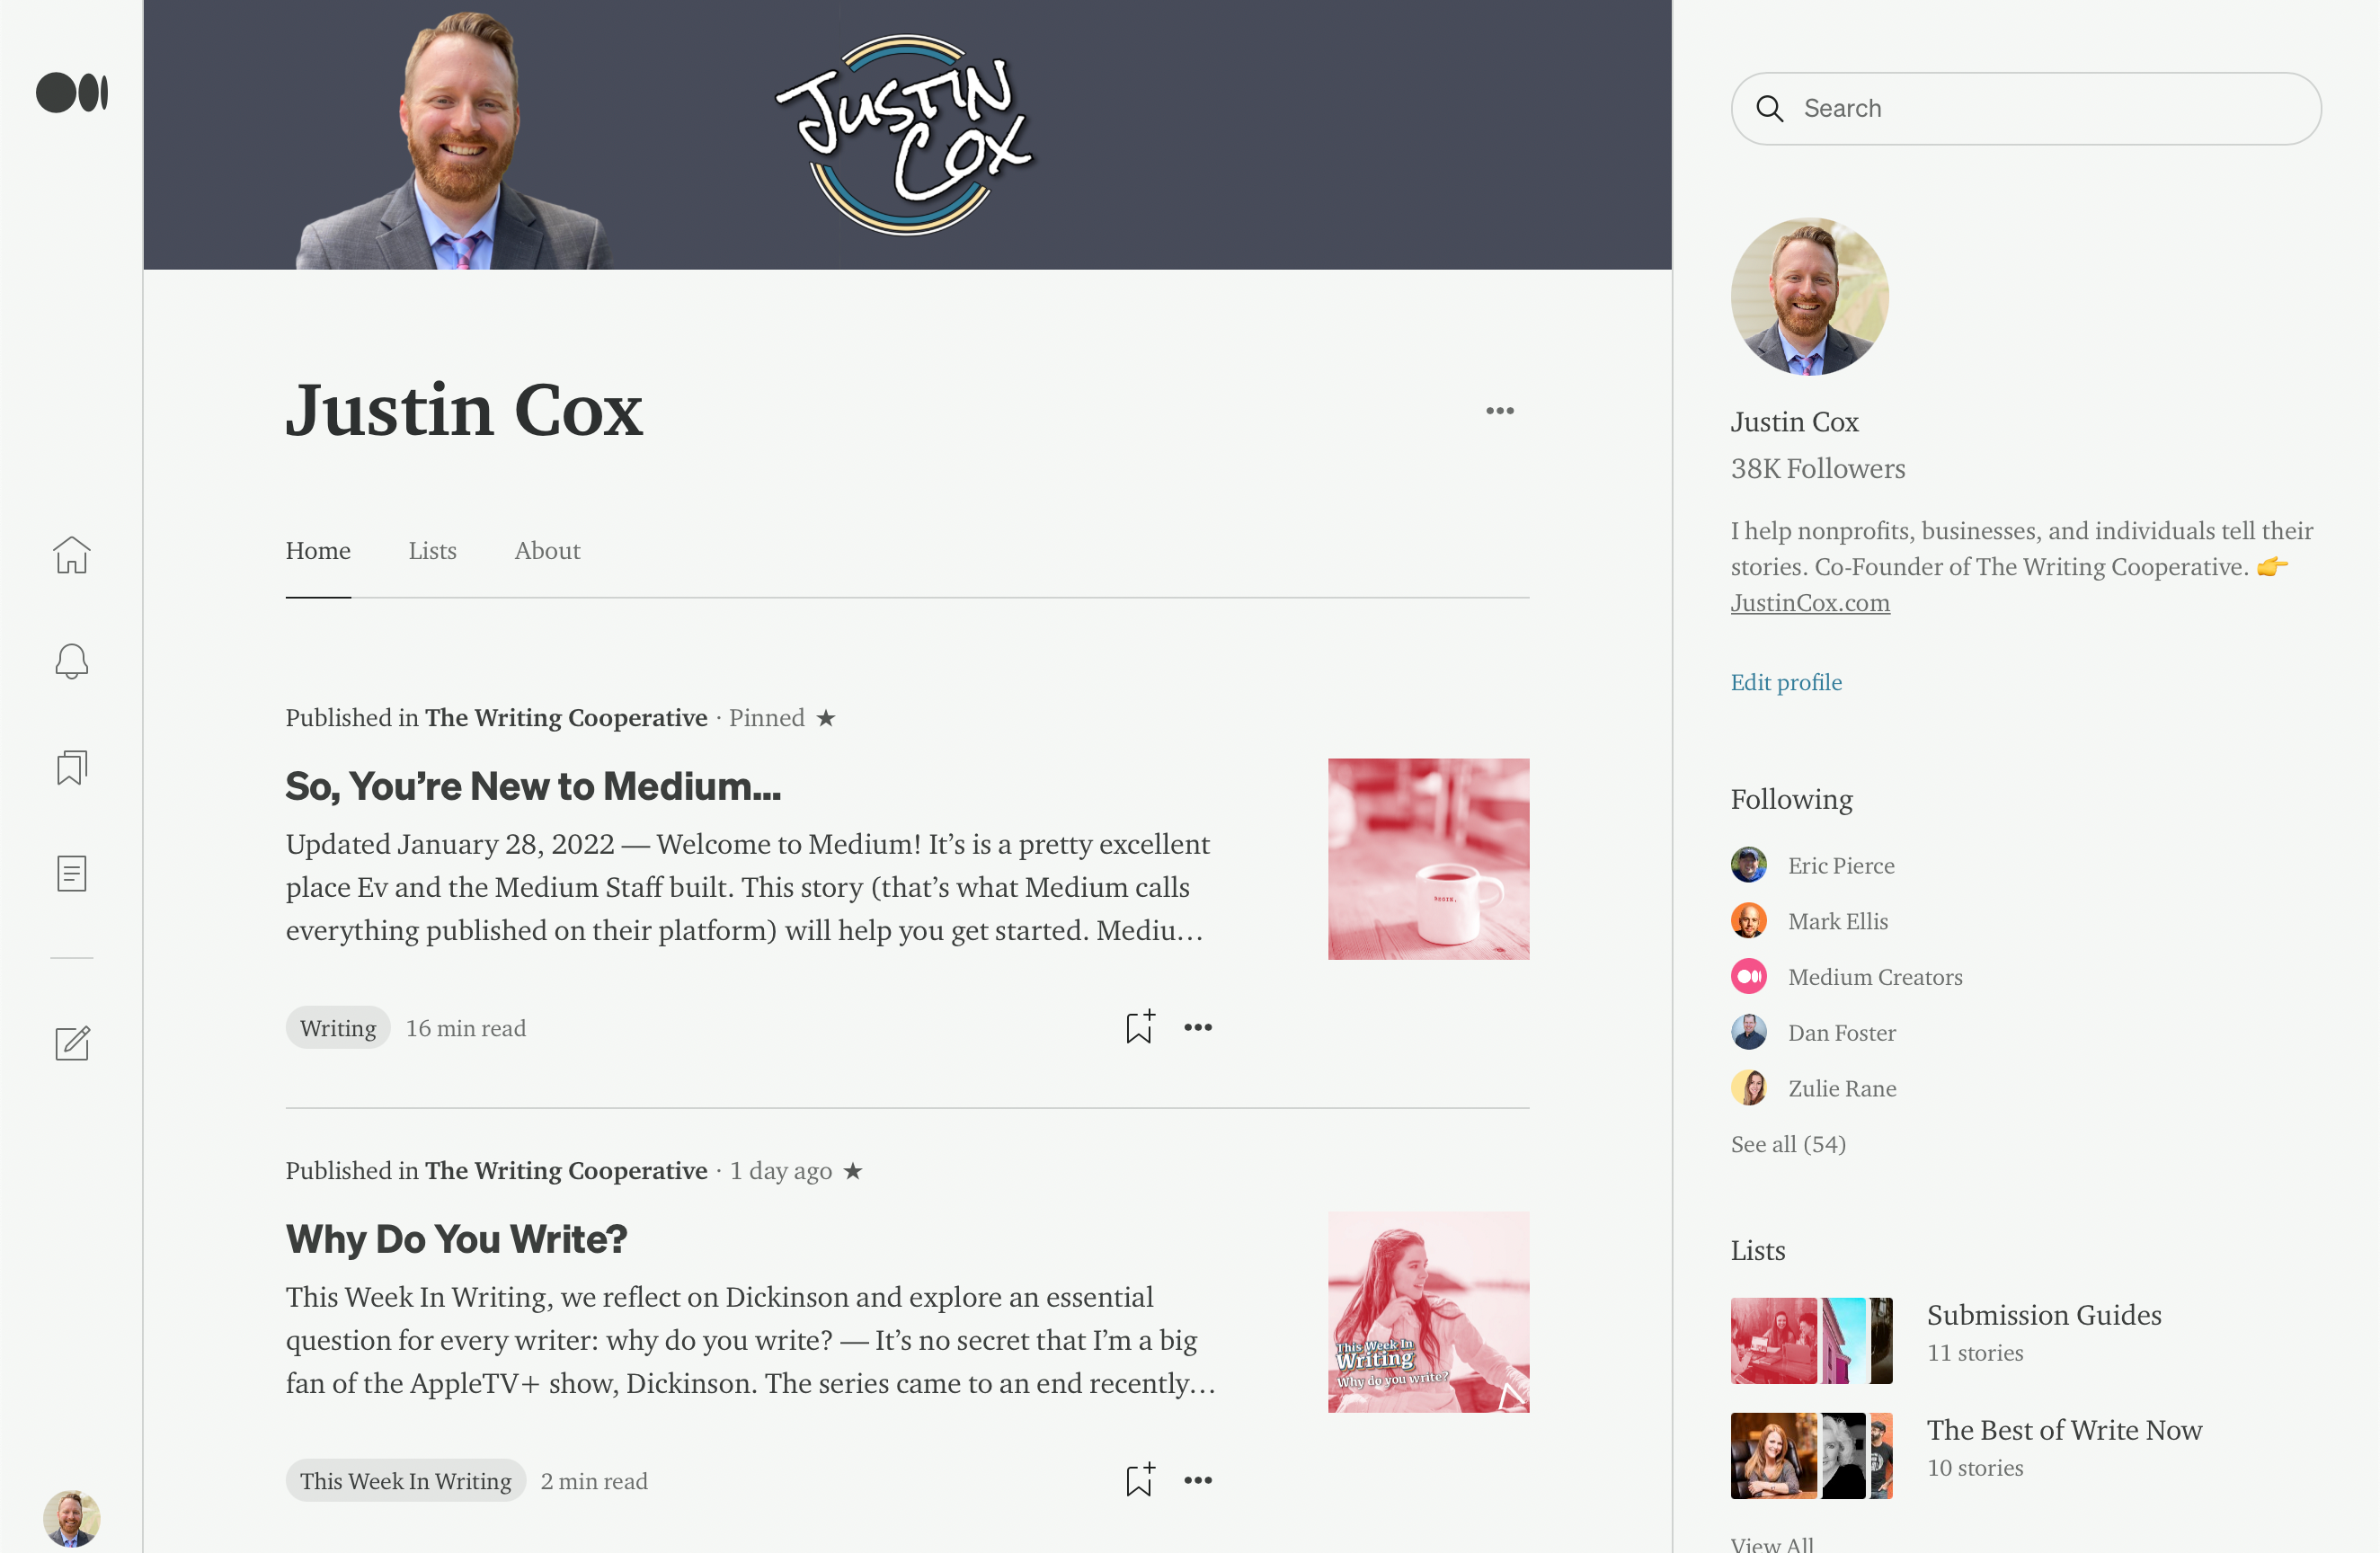2380x1553 pixels.
Task: Focus the Search input field
Action: tap(2026, 108)
